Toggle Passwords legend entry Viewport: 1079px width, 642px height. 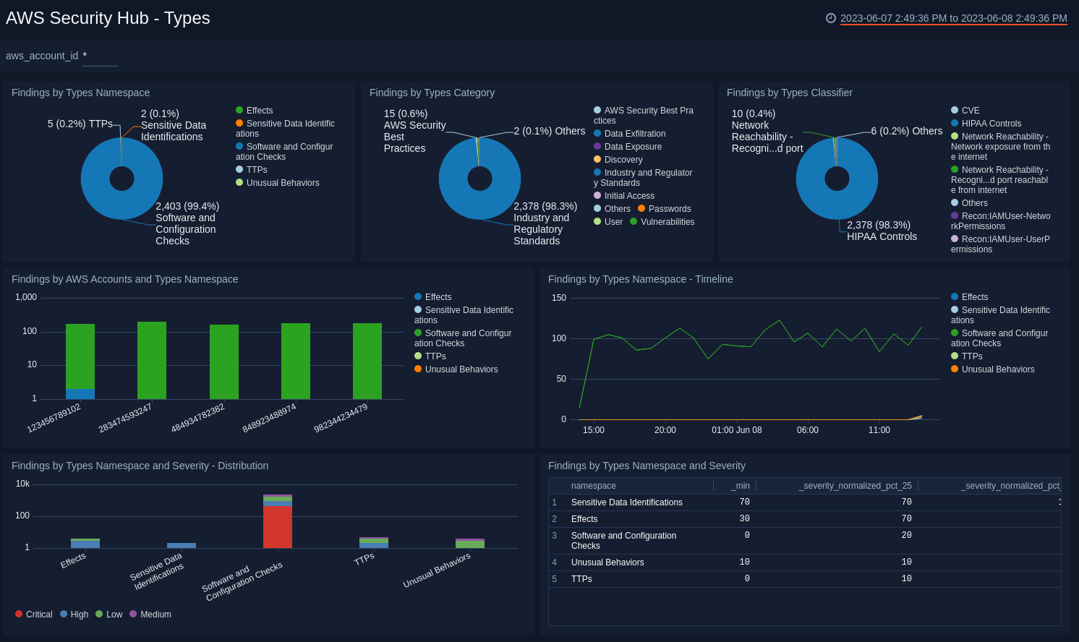[x=665, y=209]
